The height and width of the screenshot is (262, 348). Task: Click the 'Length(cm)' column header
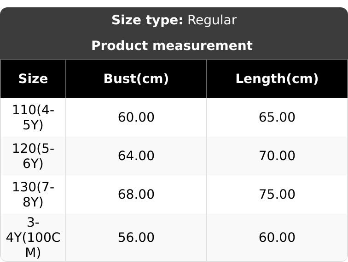click(277, 79)
